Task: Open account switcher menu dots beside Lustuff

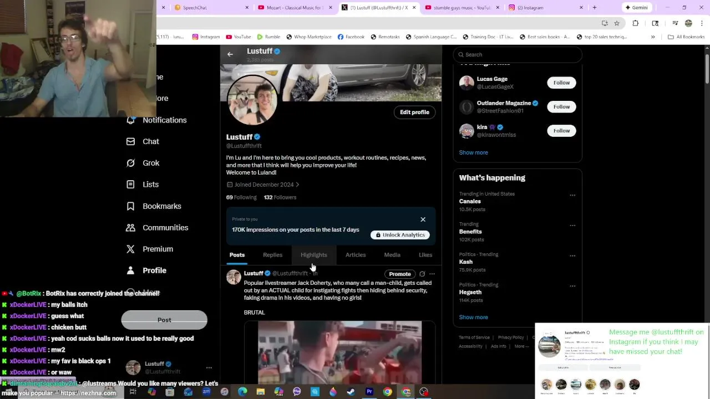Action: pos(209,367)
